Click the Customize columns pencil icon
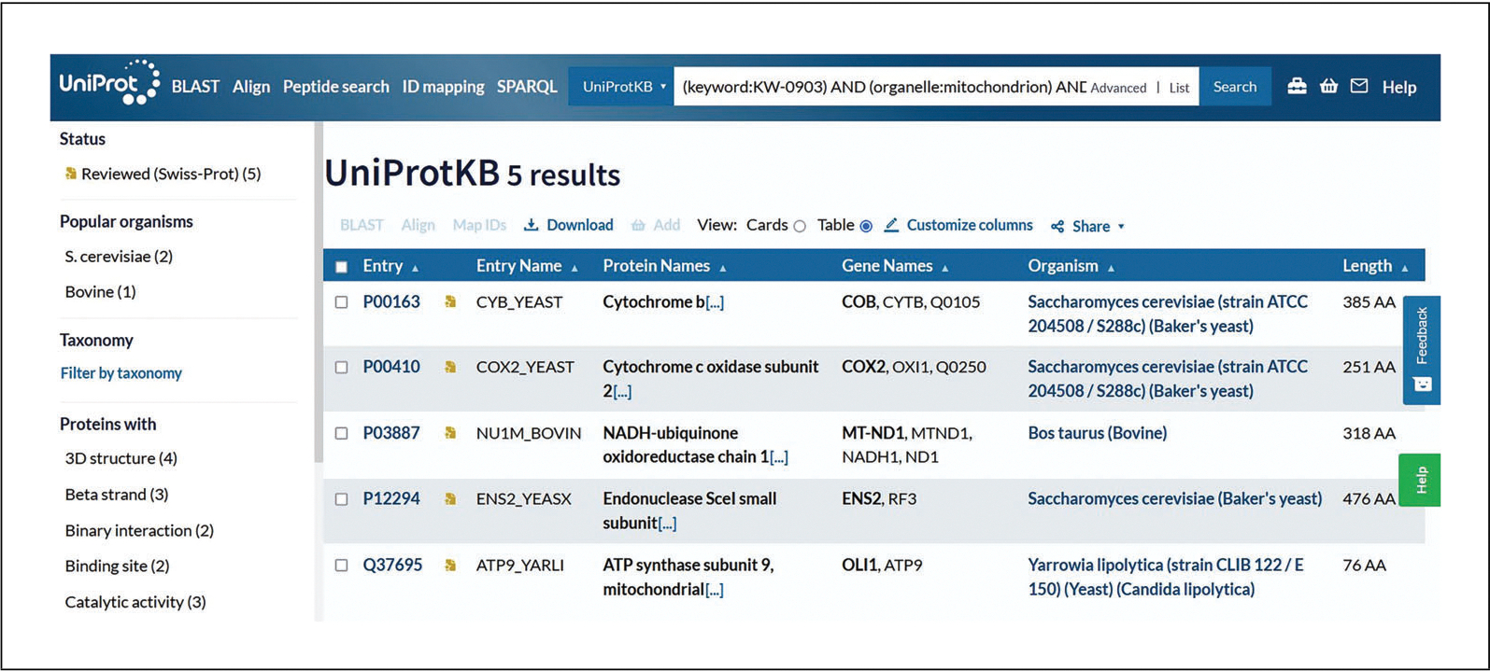Image resolution: width=1490 pixels, height=671 pixels. [x=891, y=226]
